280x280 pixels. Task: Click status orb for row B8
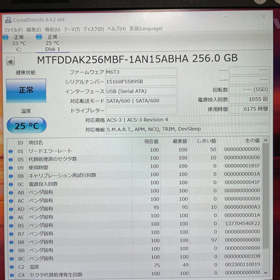11,242
